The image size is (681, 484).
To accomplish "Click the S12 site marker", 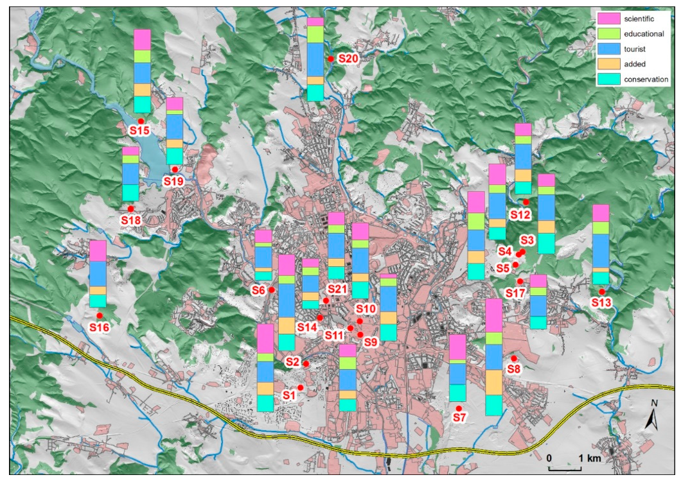I will tap(526, 202).
